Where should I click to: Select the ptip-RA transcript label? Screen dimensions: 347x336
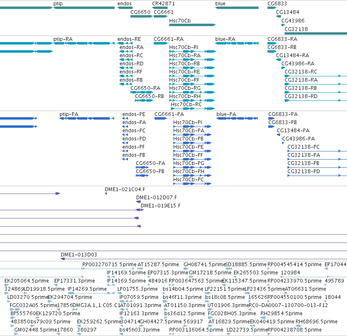coord(63,39)
